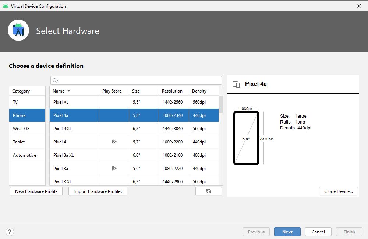Click New Hardware Profile button

click(x=36, y=191)
